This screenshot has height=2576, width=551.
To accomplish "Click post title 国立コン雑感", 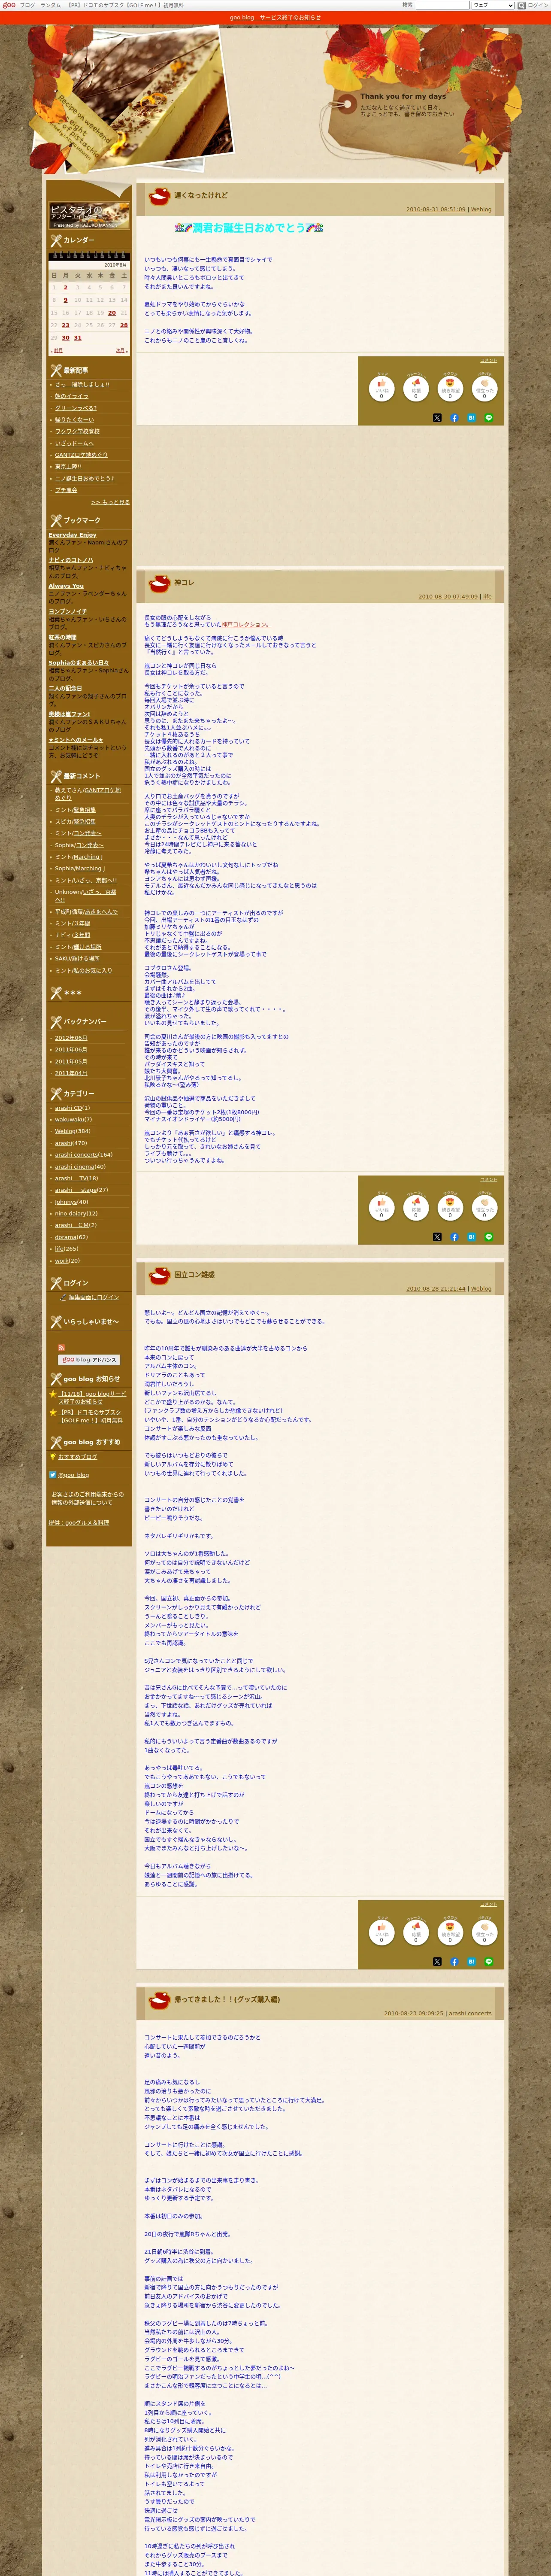I will [x=194, y=1275].
